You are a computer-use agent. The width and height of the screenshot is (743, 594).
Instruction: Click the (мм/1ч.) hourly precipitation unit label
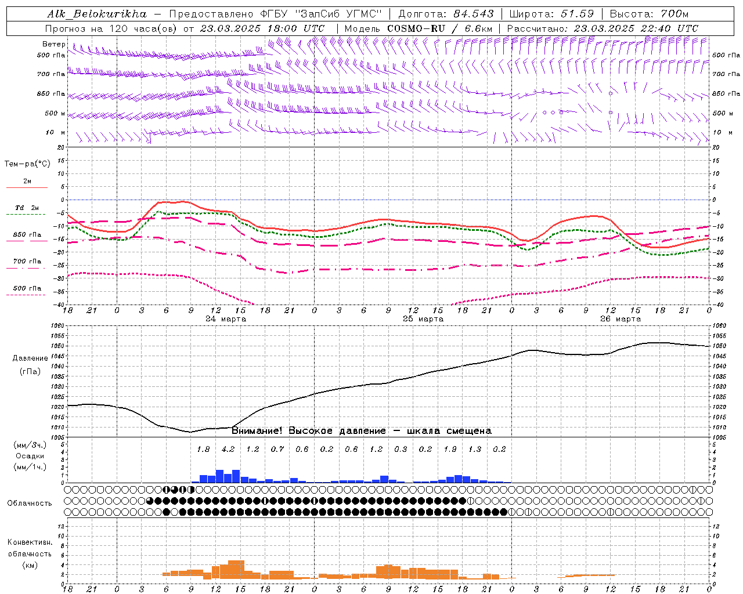pos(30,467)
